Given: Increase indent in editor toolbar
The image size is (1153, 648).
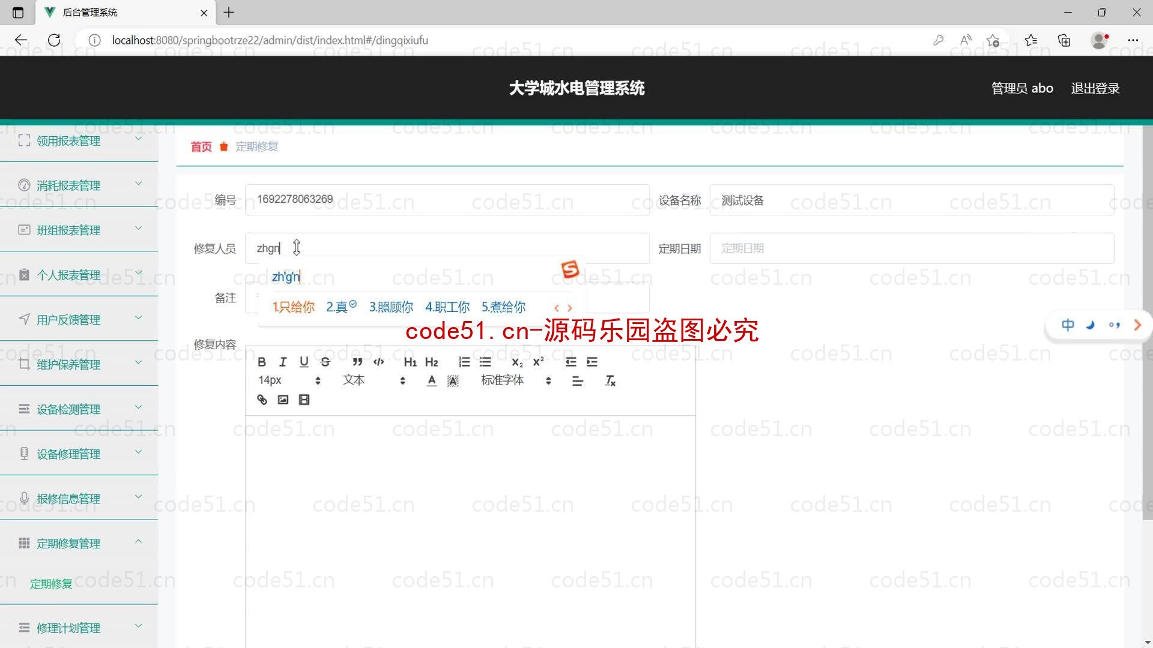Looking at the screenshot, I should [x=592, y=362].
